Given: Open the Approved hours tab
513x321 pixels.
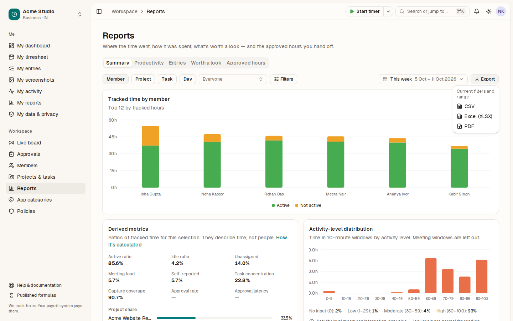Looking at the screenshot, I should coord(246,63).
